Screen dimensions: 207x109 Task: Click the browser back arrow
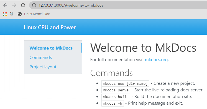click(x=5, y=6)
